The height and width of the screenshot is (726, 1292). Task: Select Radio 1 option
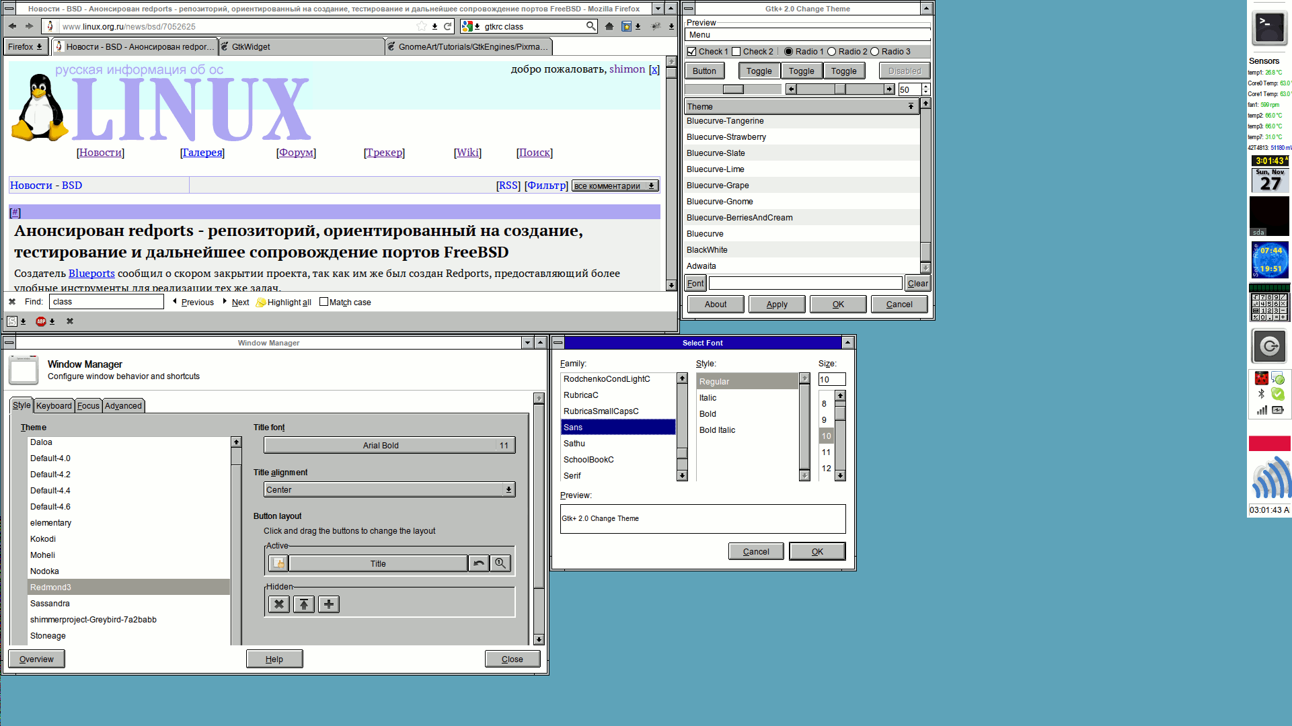788,52
